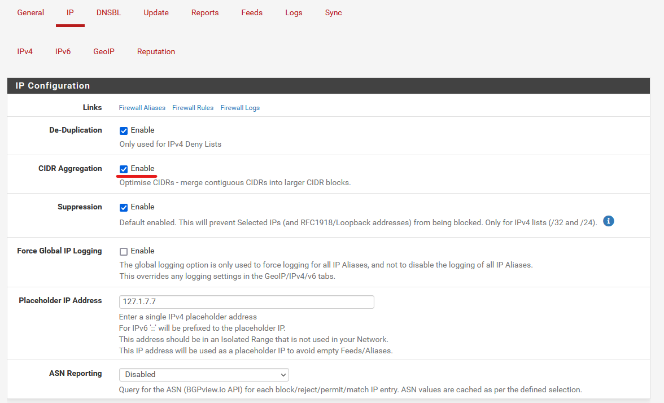Select the IP tab

point(70,12)
